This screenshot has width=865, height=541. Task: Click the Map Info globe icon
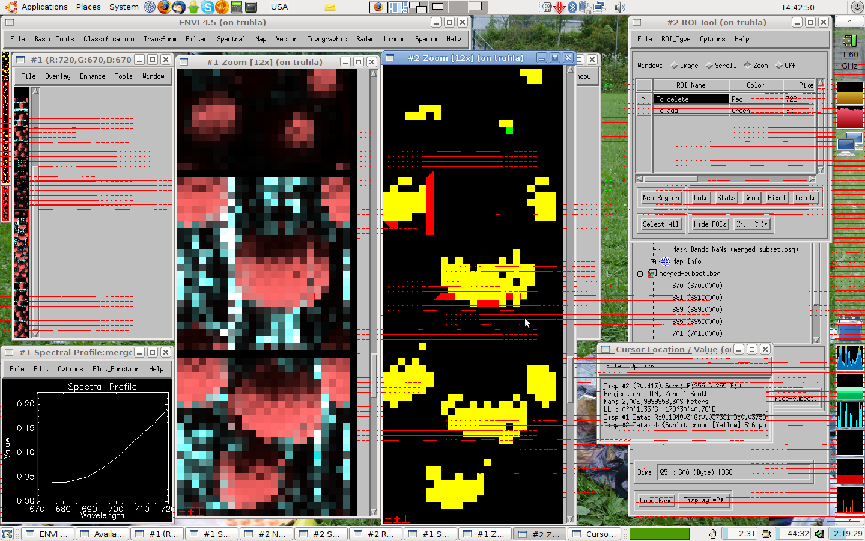(x=666, y=261)
